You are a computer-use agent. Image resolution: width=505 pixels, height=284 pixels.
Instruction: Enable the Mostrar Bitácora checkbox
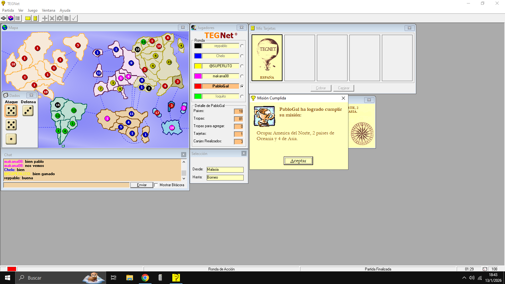[156, 185]
